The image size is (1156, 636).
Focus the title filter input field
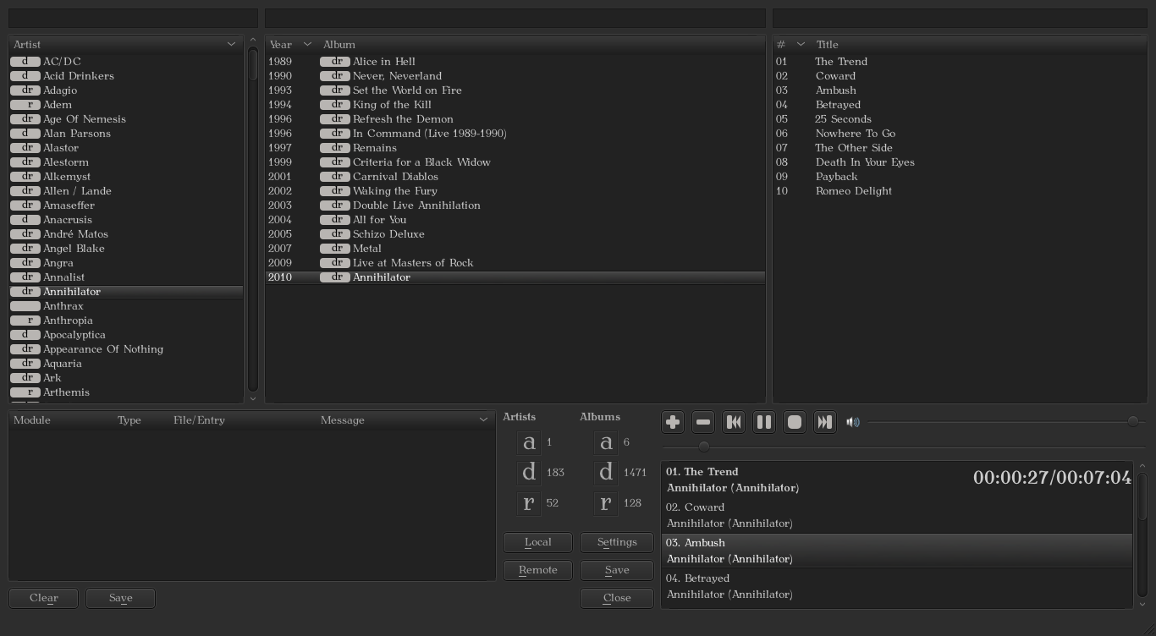click(960, 19)
